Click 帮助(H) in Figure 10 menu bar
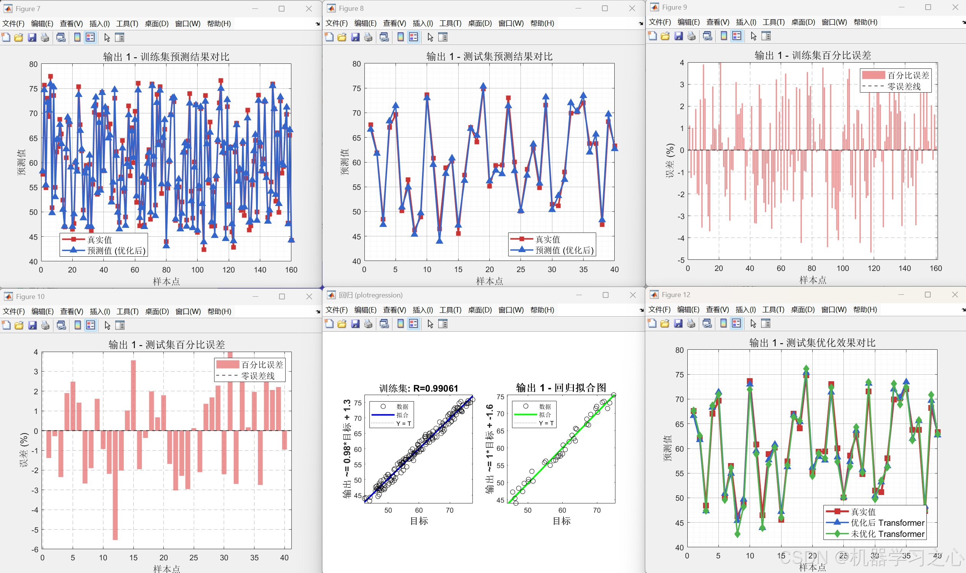 [x=219, y=311]
